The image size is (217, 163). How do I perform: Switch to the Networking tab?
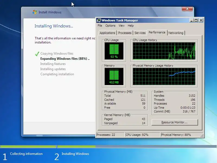click(176, 33)
